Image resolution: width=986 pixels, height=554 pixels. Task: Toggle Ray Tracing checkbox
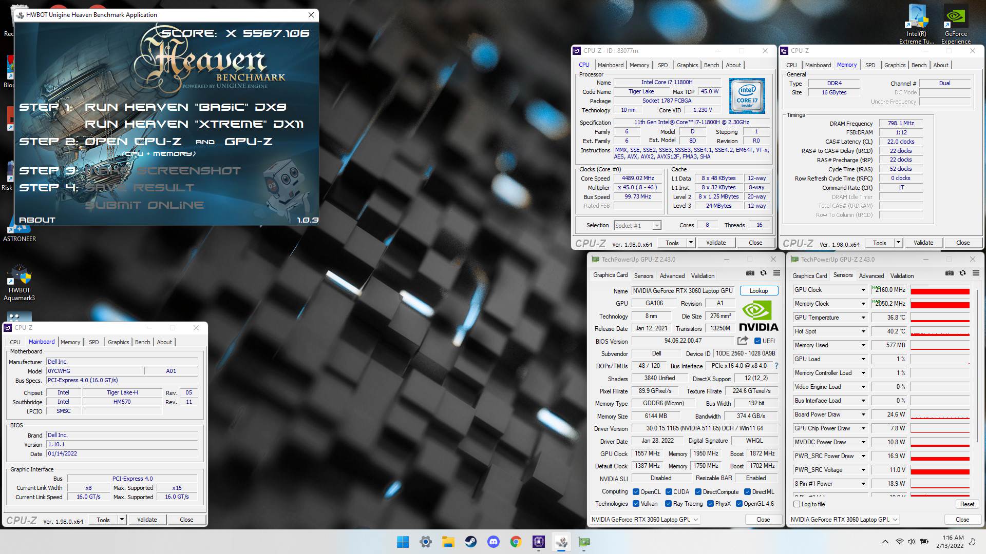[x=668, y=504]
